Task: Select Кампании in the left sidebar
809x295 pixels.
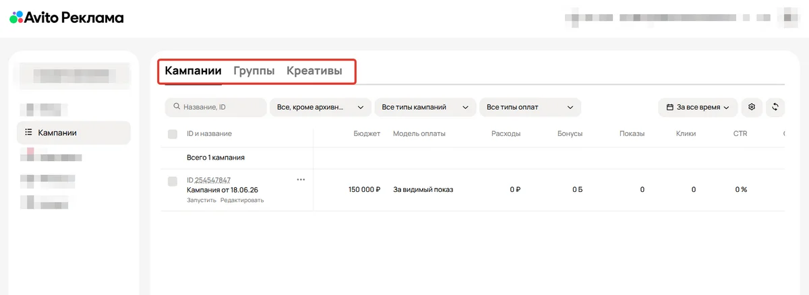Action: (73, 133)
